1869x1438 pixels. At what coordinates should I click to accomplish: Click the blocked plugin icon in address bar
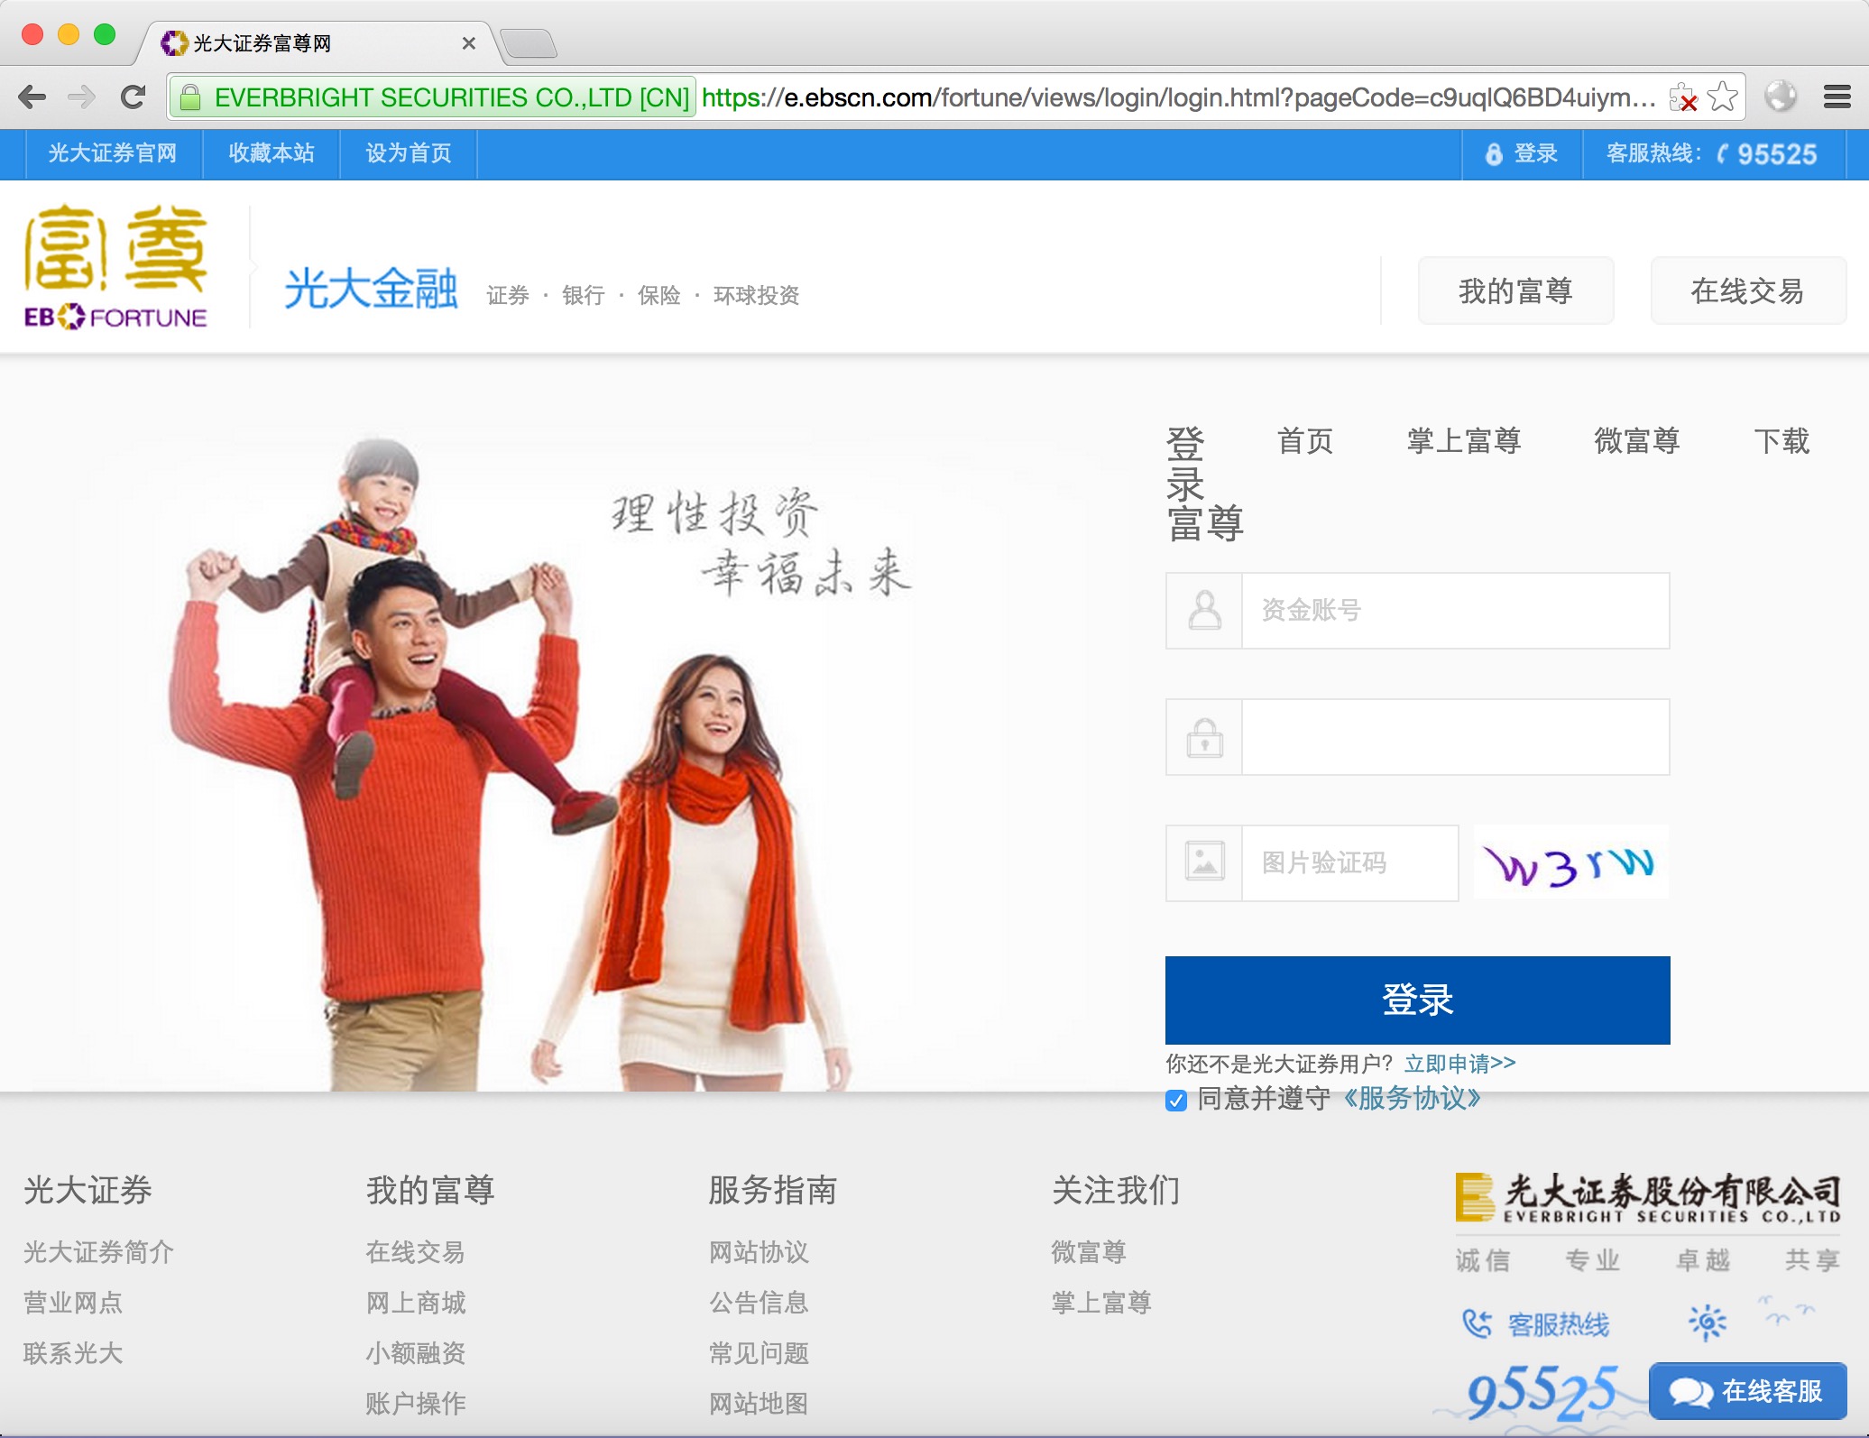pos(1682,97)
